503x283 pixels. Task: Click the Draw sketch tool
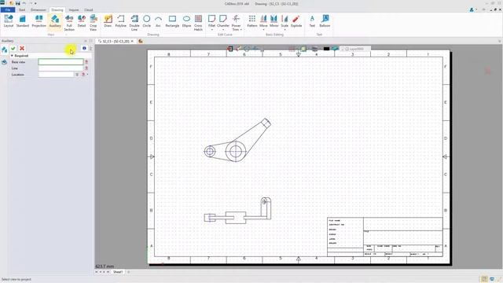click(x=108, y=21)
